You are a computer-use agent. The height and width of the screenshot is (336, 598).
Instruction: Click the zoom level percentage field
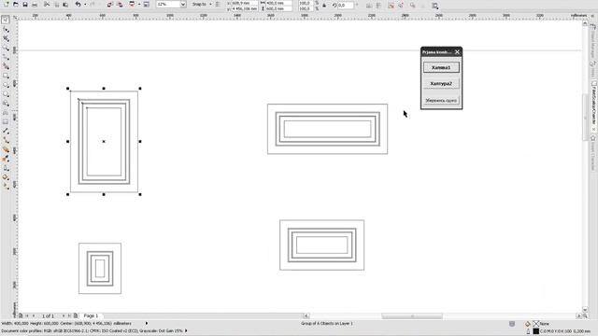tap(168, 4)
